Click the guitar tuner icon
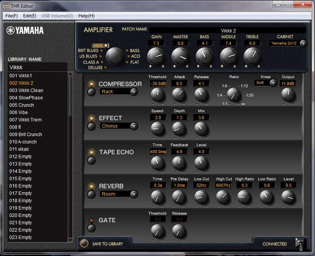Image resolution: width=315 pixels, height=256 pixels. [300, 244]
